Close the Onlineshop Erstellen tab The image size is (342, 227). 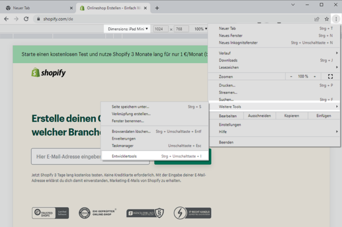145,8
